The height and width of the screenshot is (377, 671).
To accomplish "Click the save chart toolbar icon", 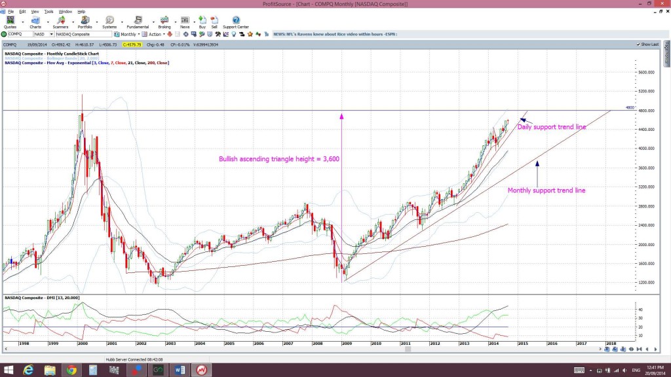I will click(177, 34).
